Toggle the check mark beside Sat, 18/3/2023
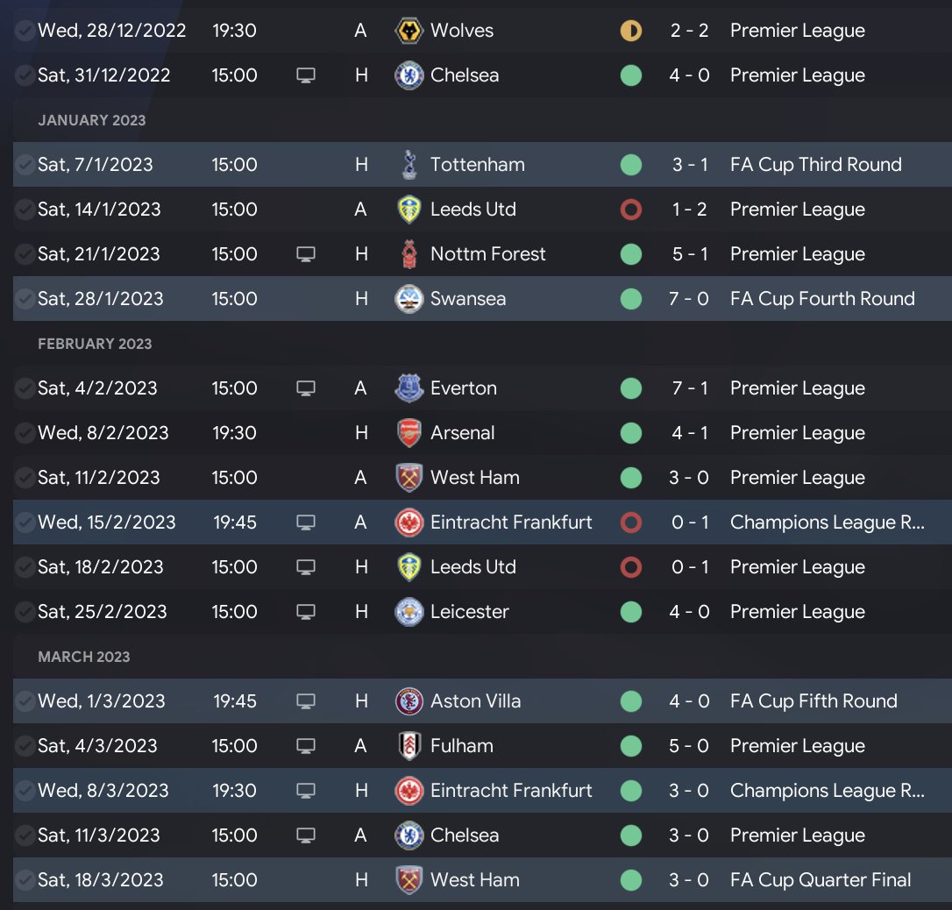The height and width of the screenshot is (910, 952). 25,880
